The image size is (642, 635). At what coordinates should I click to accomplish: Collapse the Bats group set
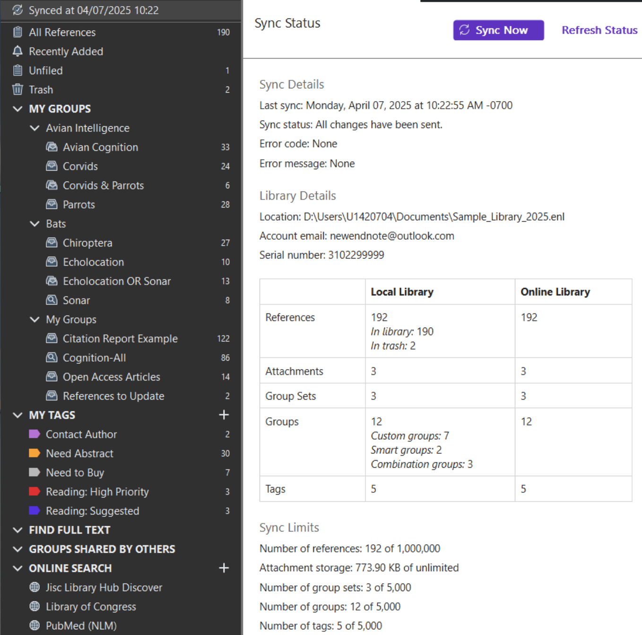34,223
